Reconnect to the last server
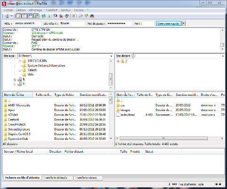Image resolution: width=227 pixels, height=189 pixels. (67, 16)
